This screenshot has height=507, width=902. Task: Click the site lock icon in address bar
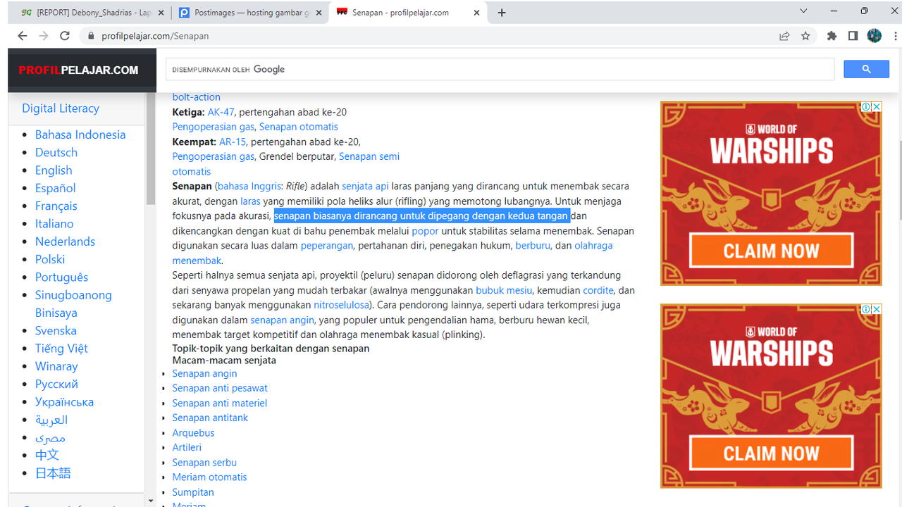pos(90,36)
